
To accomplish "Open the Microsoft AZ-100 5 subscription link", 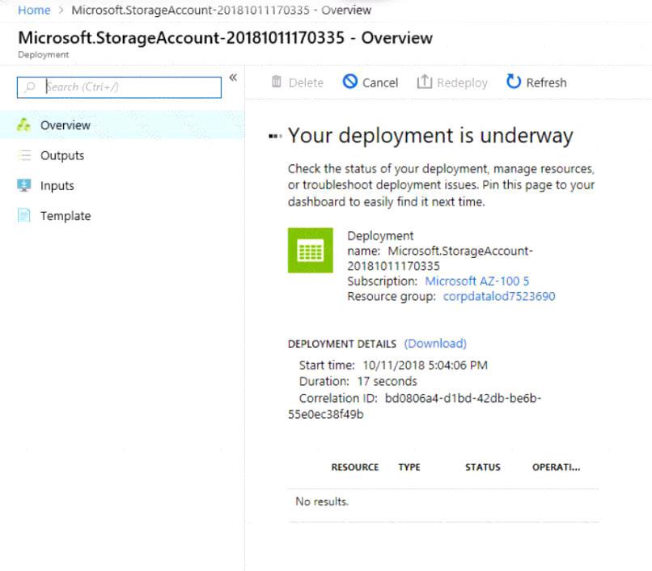I will coord(477,281).
